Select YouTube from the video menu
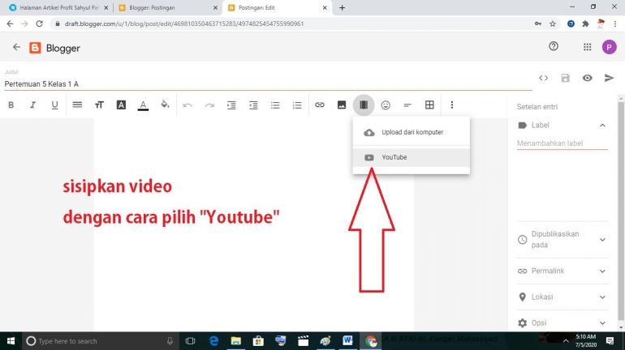The height and width of the screenshot is (350, 625). (x=412, y=157)
